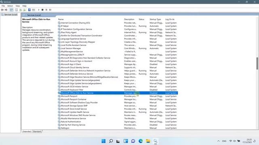
Task: Open the View menu
Action: tap(18, 6)
